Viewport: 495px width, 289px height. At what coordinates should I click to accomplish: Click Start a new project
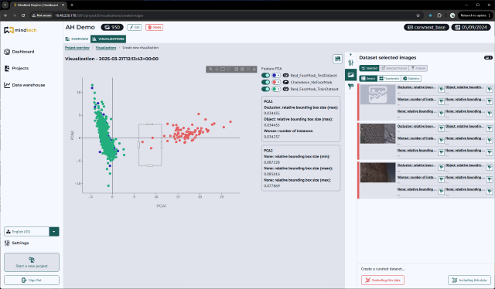pyautogui.click(x=32, y=262)
